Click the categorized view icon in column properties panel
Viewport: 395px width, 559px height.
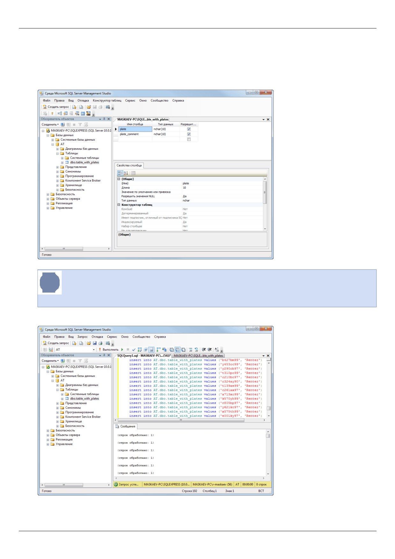tap(120, 173)
